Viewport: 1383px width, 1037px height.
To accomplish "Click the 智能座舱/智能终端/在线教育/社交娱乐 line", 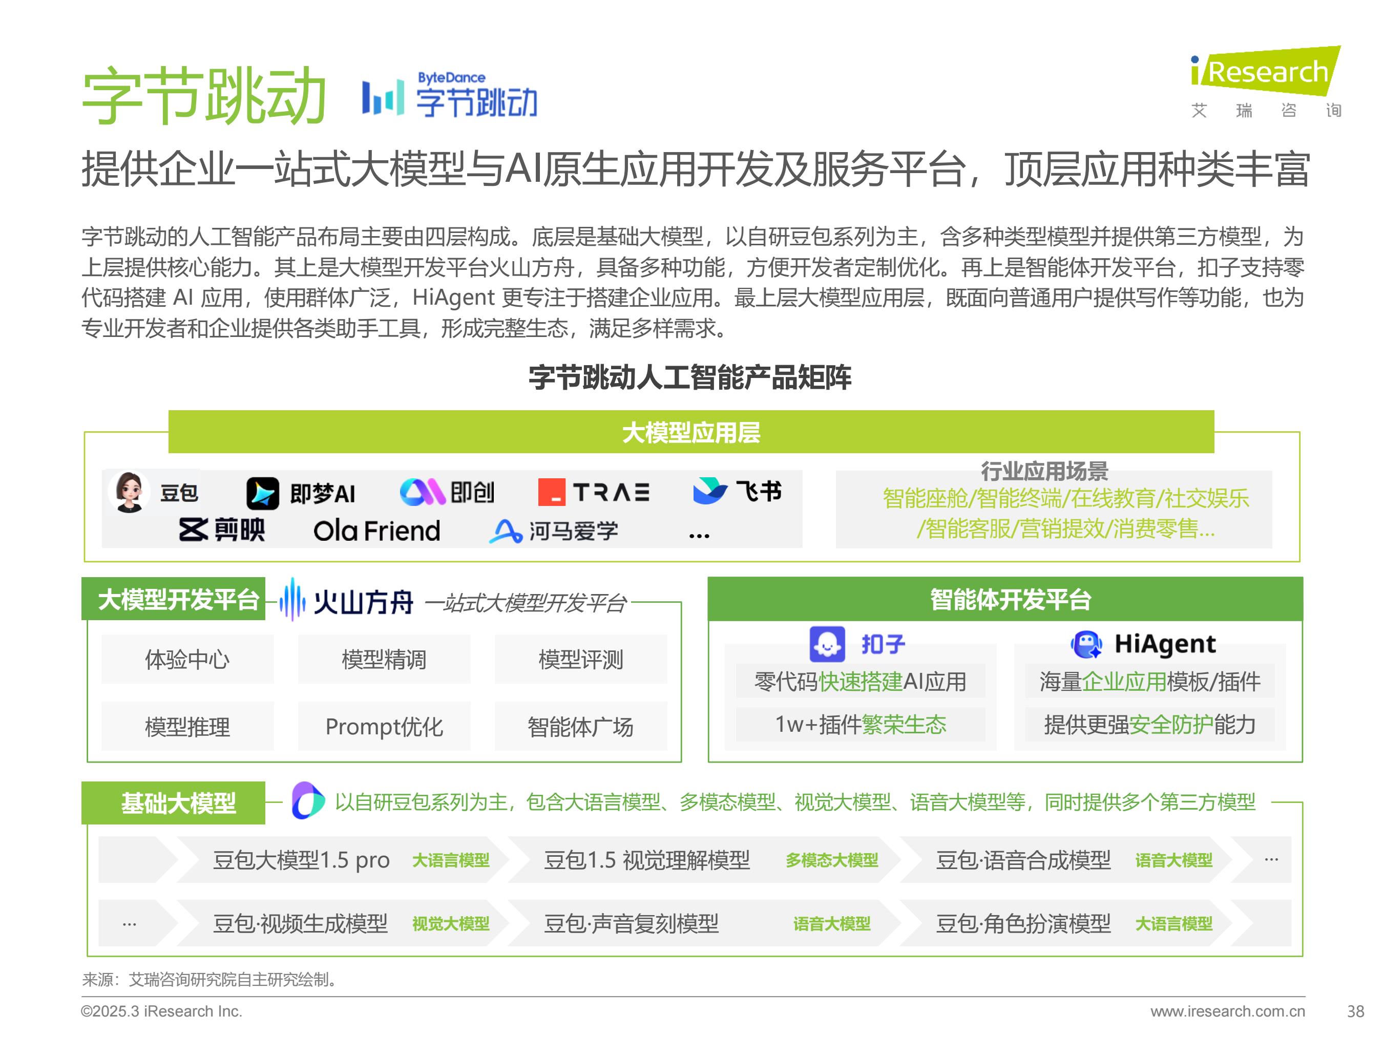I will (1065, 498).
